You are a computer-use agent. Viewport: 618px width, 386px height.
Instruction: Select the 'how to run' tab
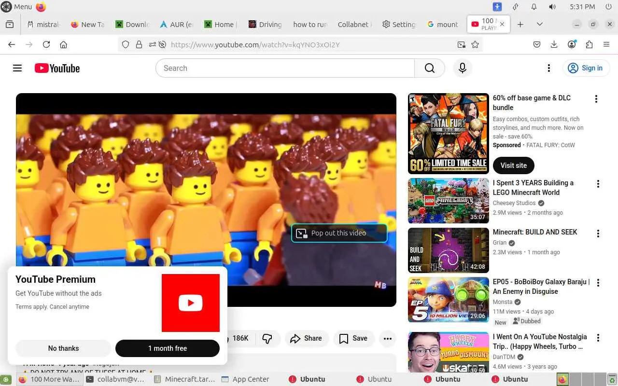tap(309, 24)
